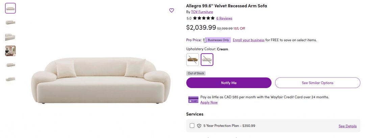Click the Wayfair credit card icon
This screenshot has height=138, width=365.
193,100
